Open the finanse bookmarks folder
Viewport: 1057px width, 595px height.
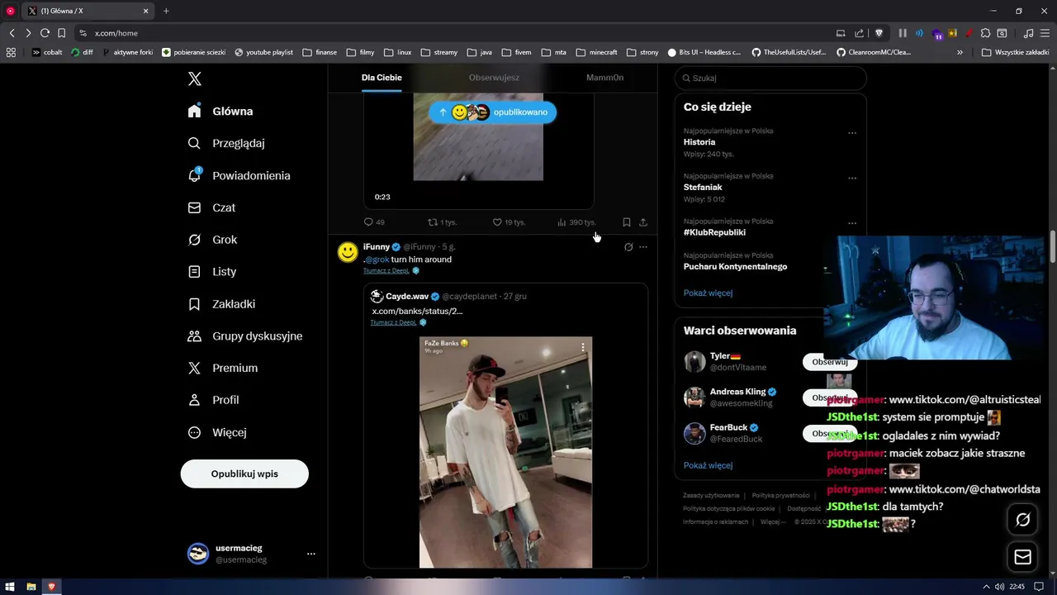[x=320, y=52]
